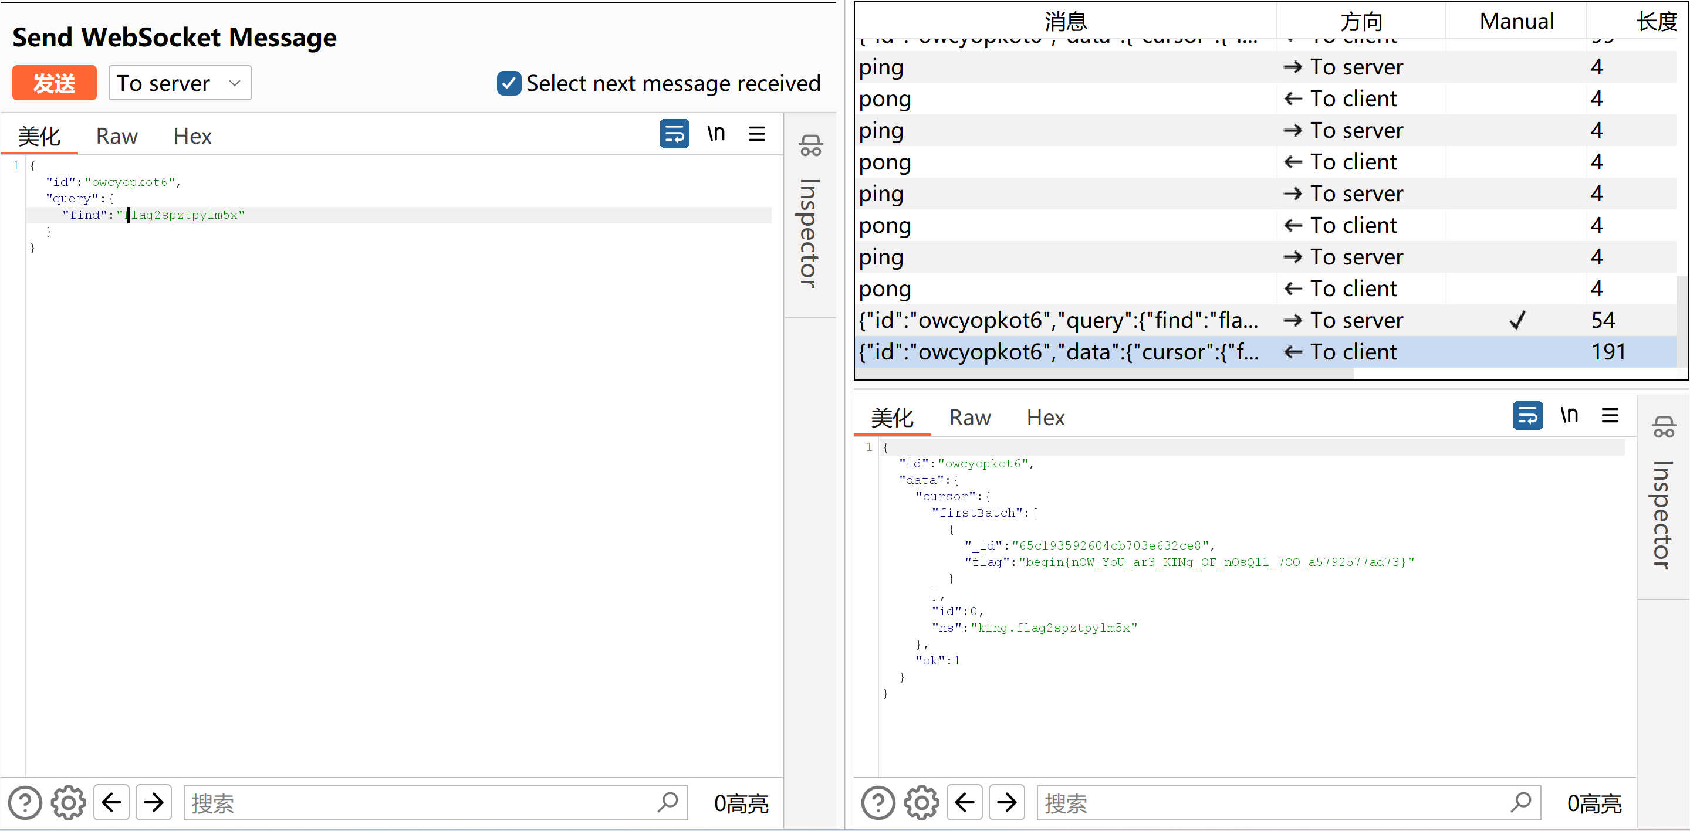This screenshot has height=831, width=1690.
Task: Open the To server direction dropdown
Action: 179,83
